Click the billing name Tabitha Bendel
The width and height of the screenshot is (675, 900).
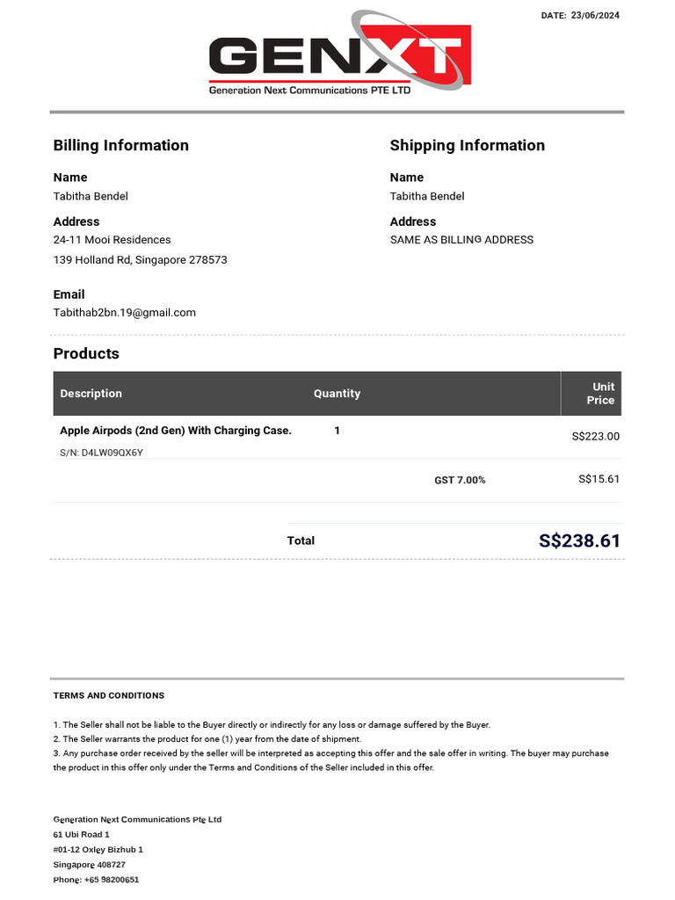tap(91, 196)
